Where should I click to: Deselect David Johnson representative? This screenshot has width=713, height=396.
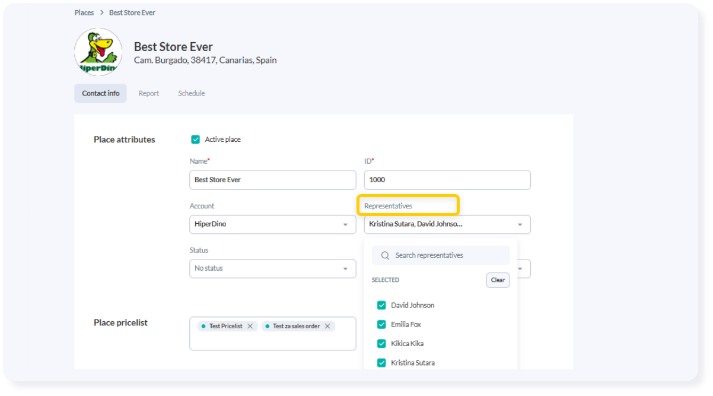[381, 305]
